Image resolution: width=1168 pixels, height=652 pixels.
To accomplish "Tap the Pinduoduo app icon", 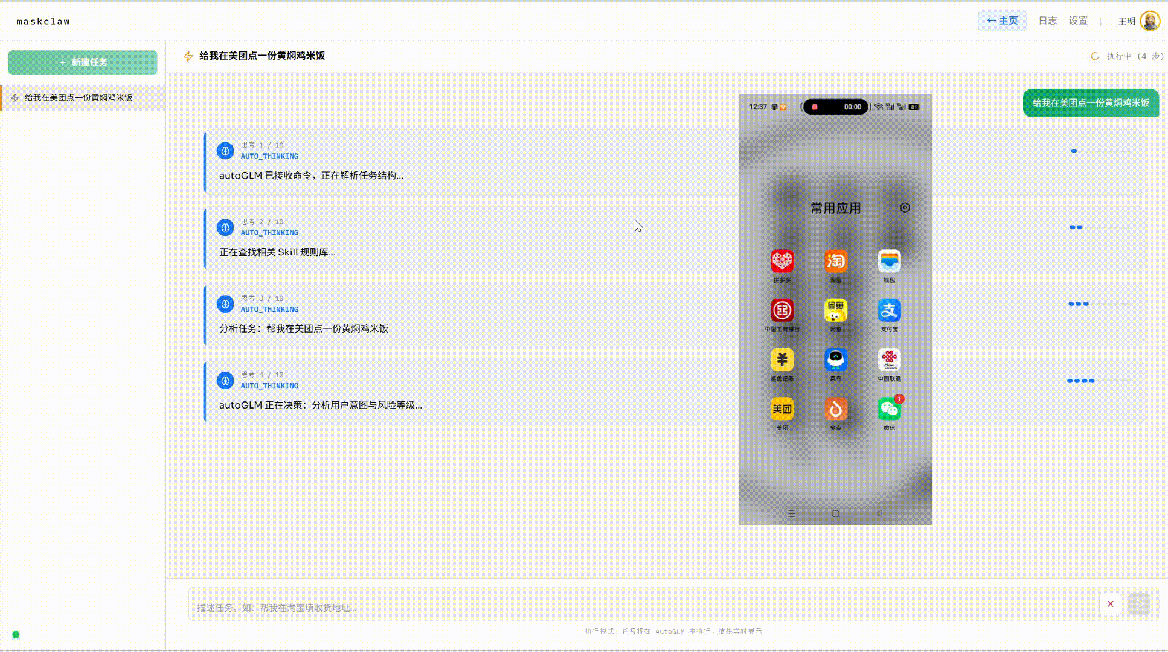I will pyautogui.click(x=782, y=261).
